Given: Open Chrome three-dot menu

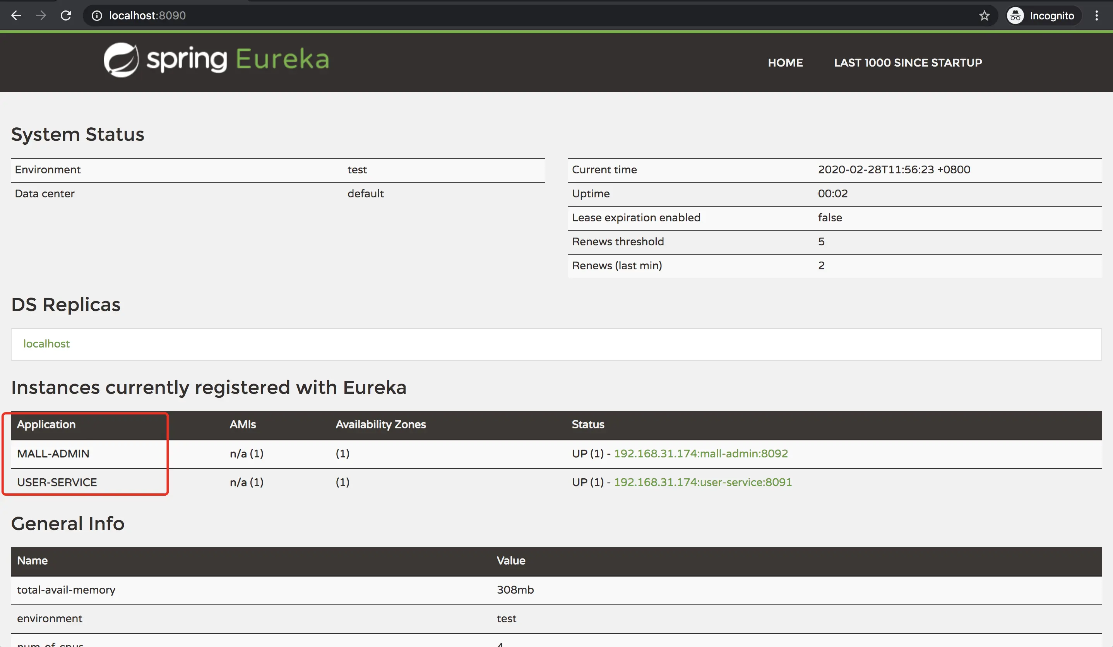Looking at the screenshot, I should click(1096, 15).
